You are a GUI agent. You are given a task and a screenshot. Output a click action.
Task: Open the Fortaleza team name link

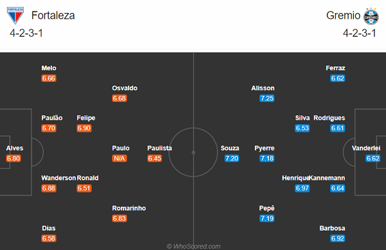click(x=53, y=15)
